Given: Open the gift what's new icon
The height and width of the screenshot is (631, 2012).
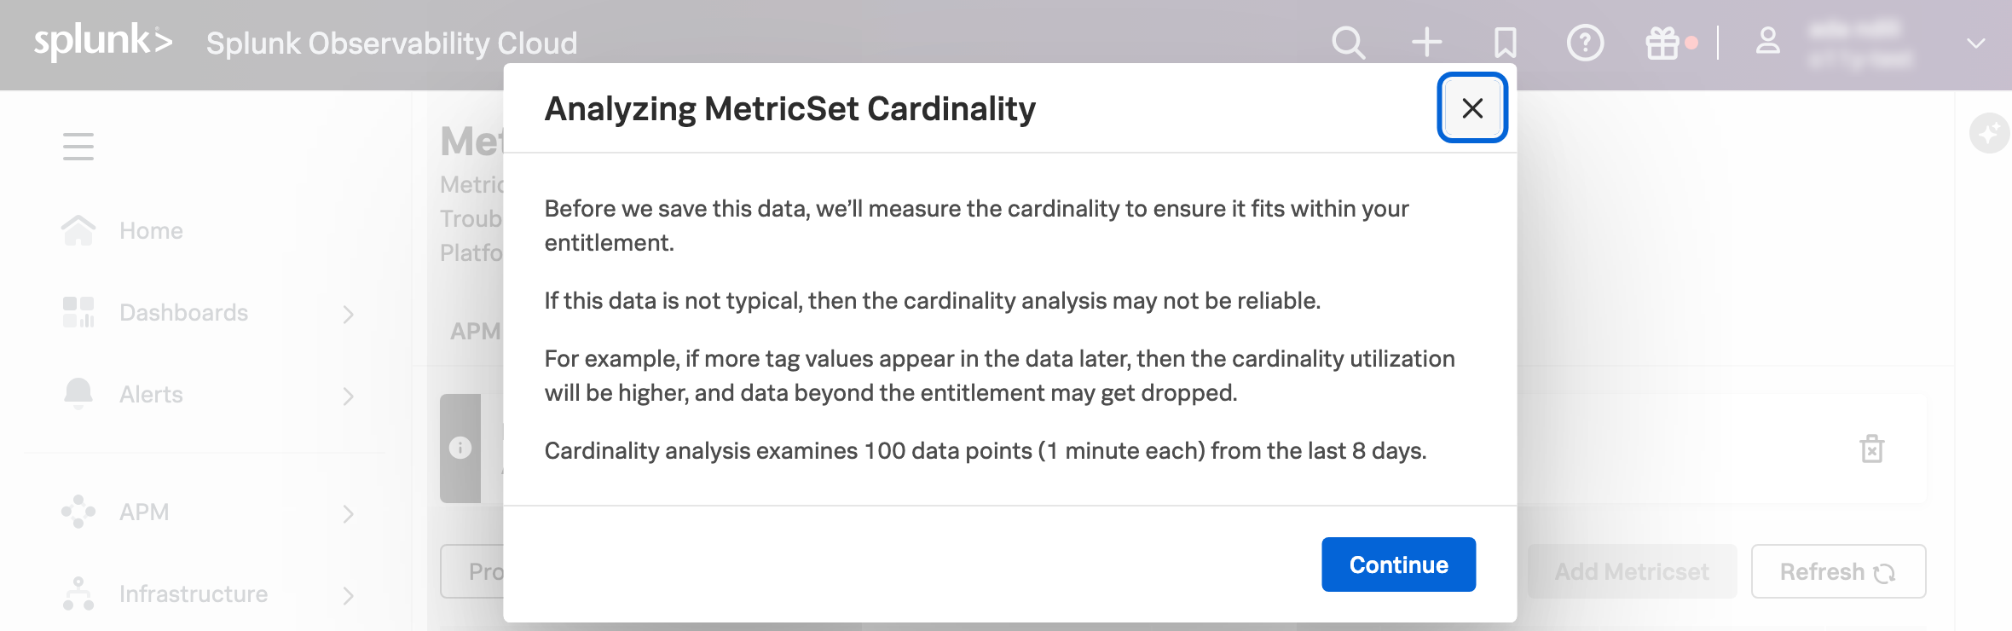Looking at the screenshot, I should pos(1662,43).
